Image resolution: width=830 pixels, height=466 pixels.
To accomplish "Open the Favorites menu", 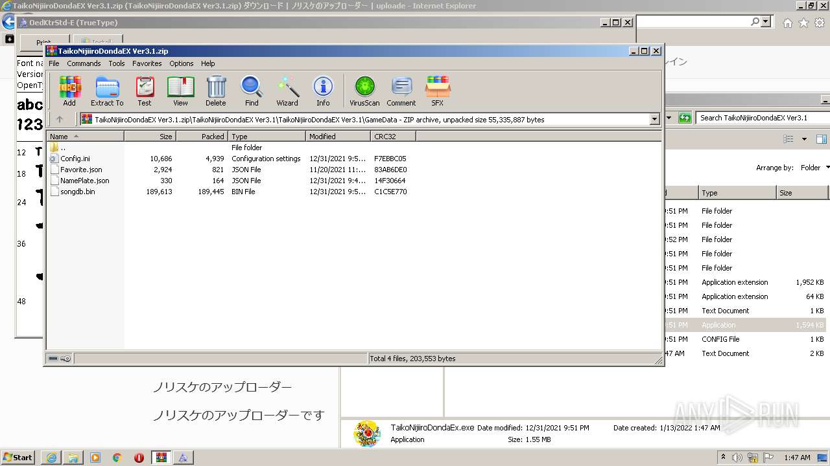I will 147,63.
